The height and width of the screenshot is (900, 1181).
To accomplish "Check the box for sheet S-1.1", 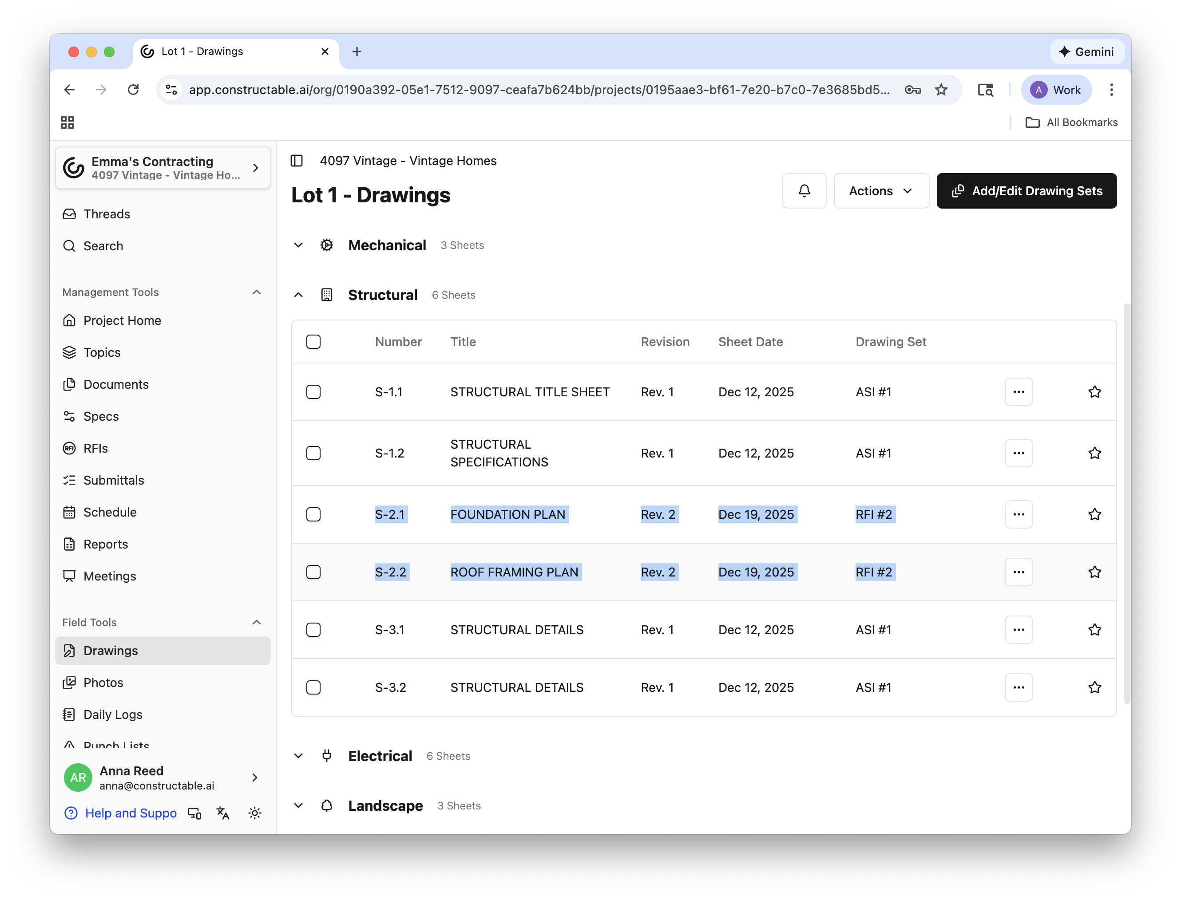I will click(x=313, y=391).
